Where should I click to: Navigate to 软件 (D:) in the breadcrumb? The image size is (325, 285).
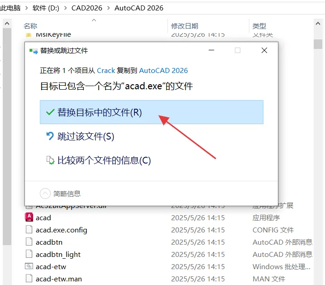tap(46, 8)
